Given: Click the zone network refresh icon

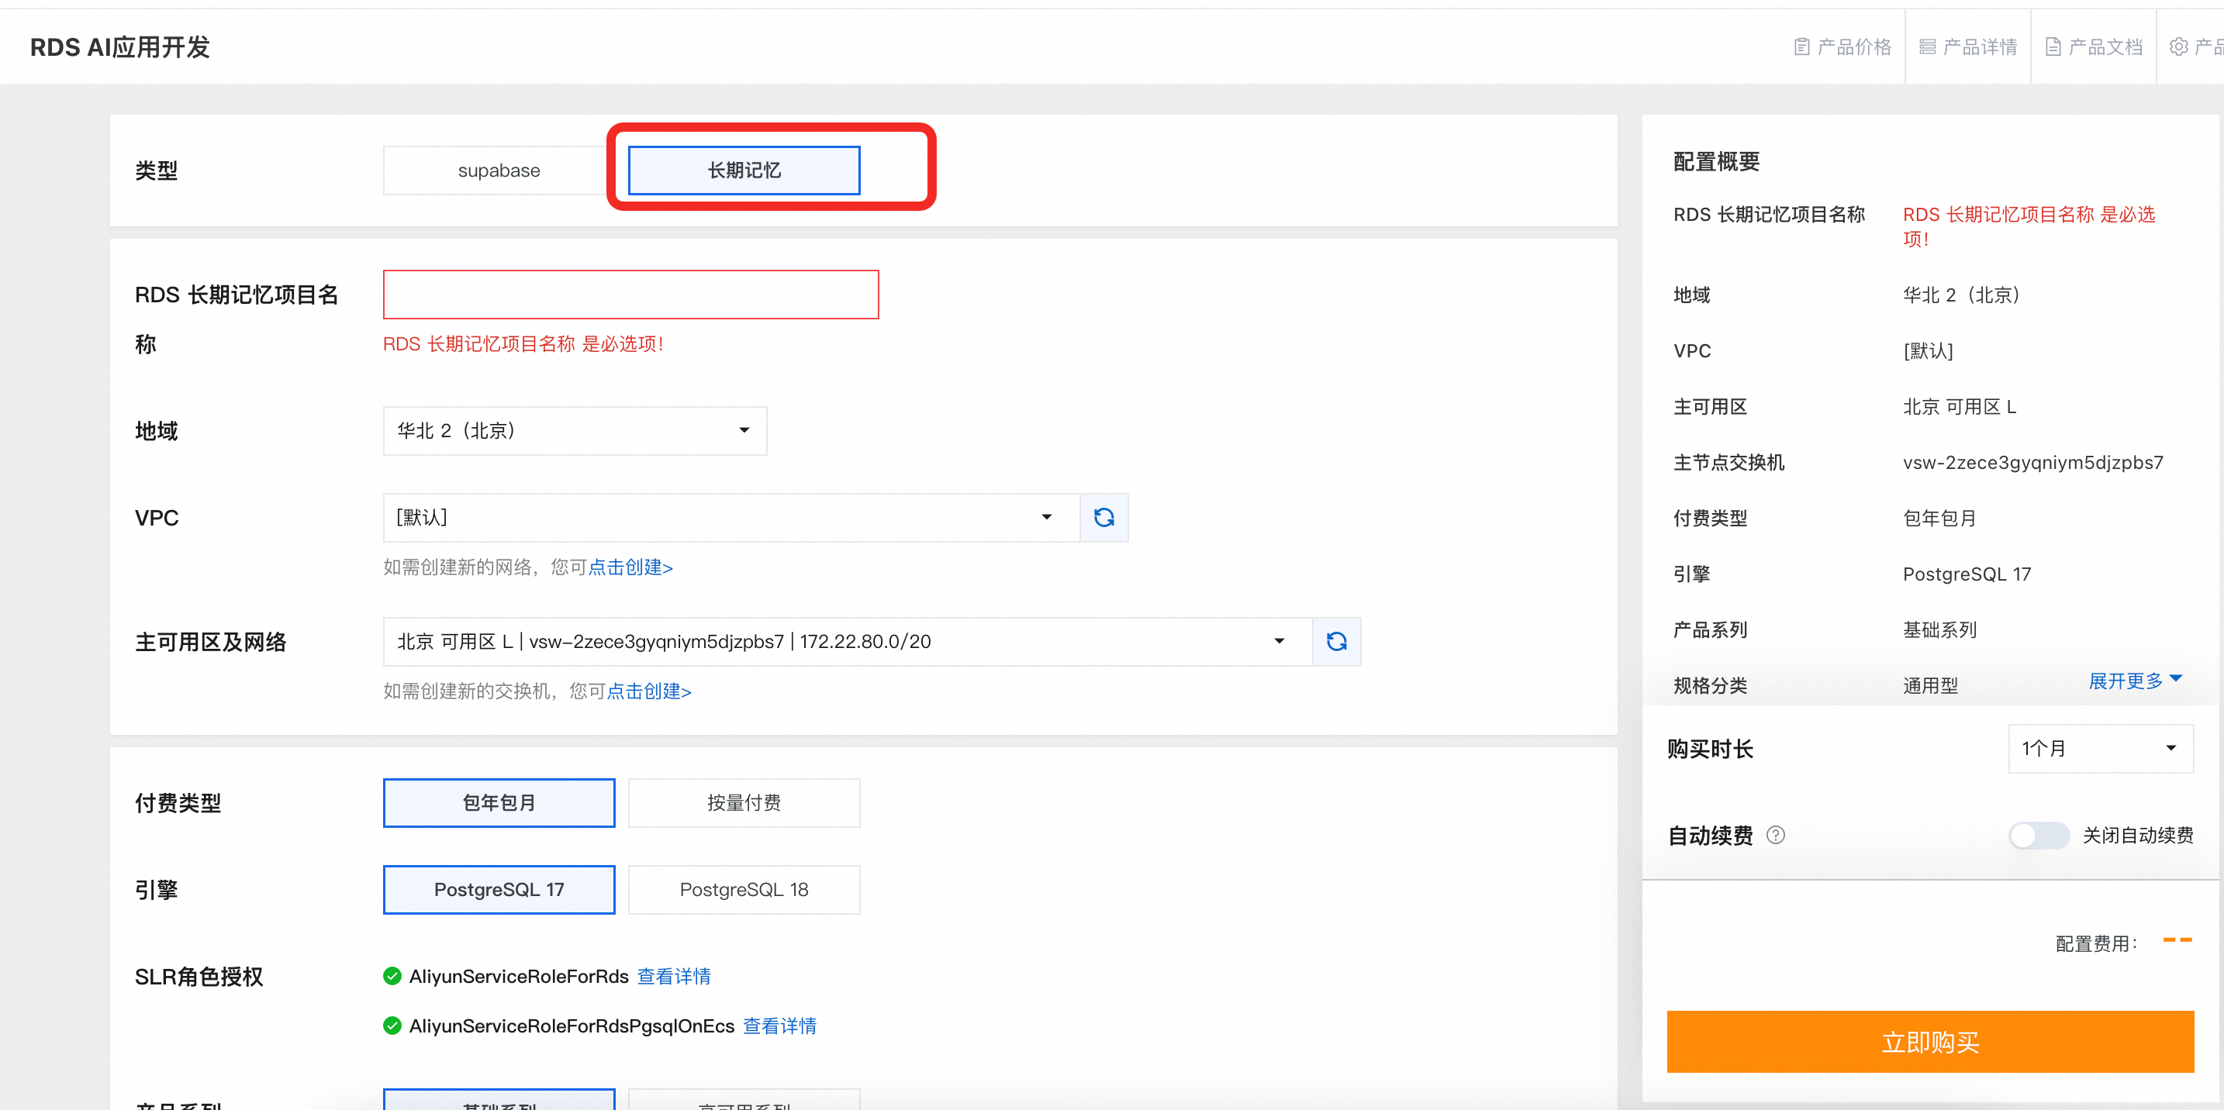Looking at the screenshot, I should tap(1335, 641).
